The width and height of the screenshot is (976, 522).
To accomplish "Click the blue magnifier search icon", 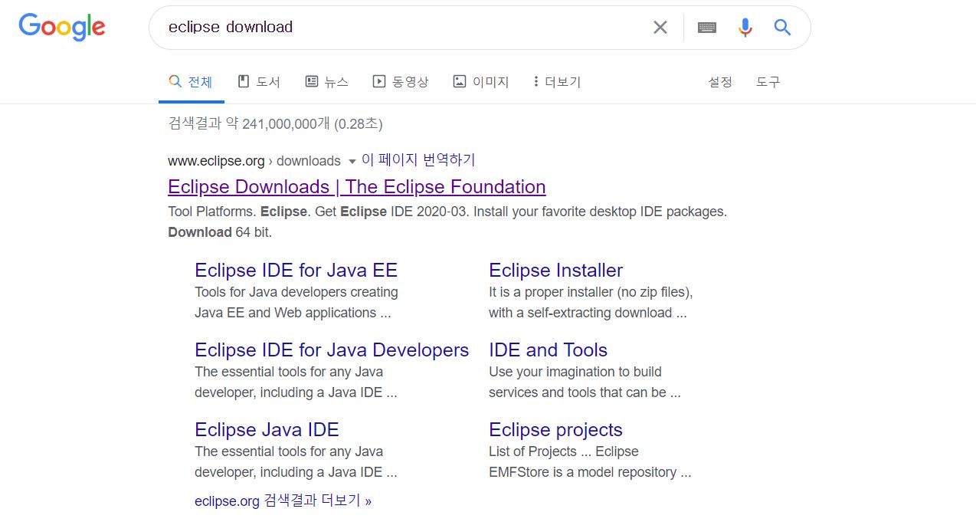I will pyautogui.click(x=782, y=28).
